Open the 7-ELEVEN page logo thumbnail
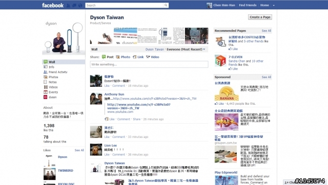 click(x=220, y=61)
